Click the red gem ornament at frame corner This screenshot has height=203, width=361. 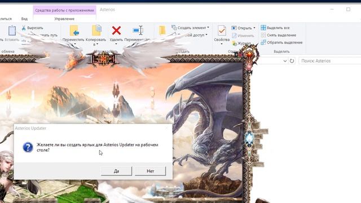click(249, 54)
